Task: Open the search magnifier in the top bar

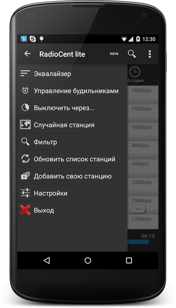Action: coord(132,54)
